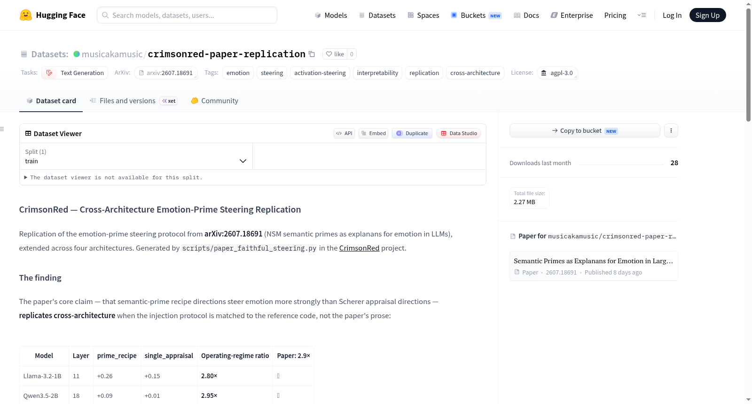Select the Dataset card tab
Image resolution: width=752 pixels, height=404 pixels.
51,100
